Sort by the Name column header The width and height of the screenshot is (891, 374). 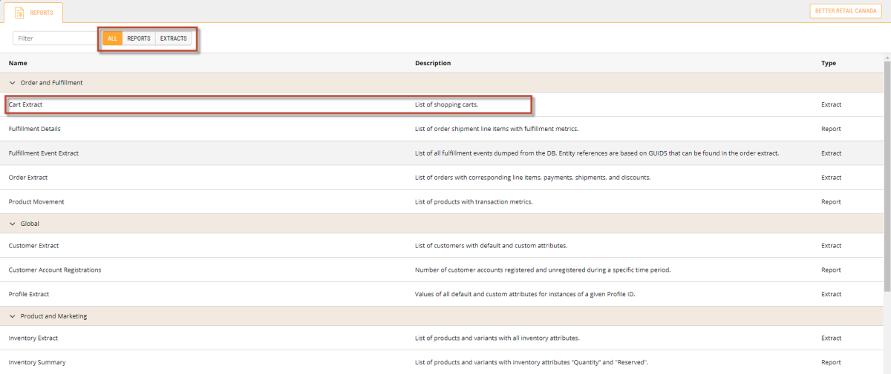18,64
